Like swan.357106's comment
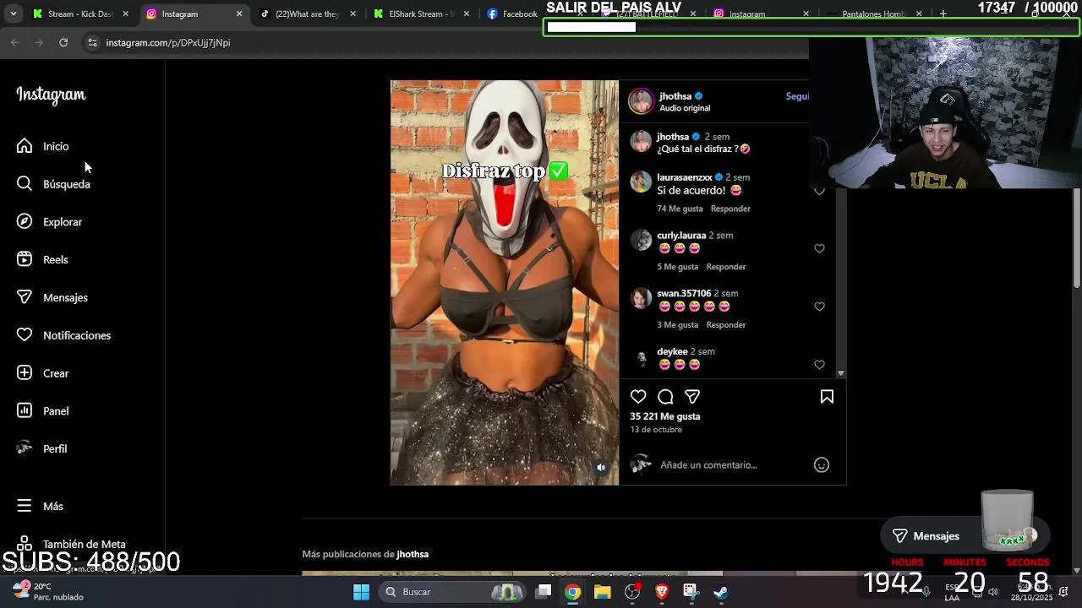Screen dimensions: 1082x608 coord(819,307)
